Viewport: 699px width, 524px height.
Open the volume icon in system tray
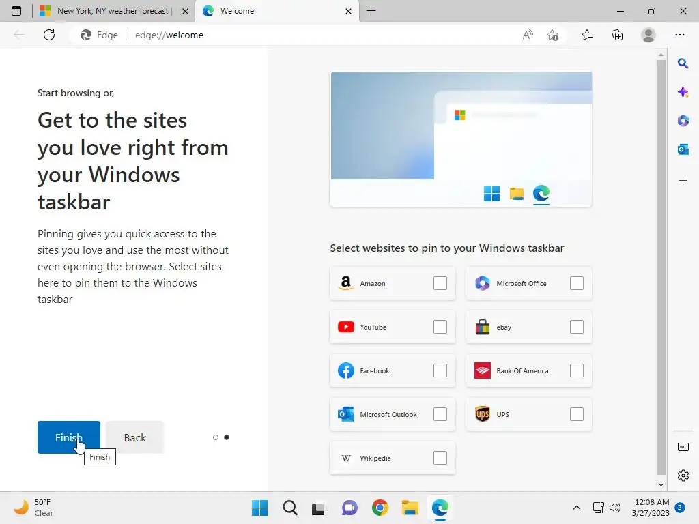click(615, 507)
